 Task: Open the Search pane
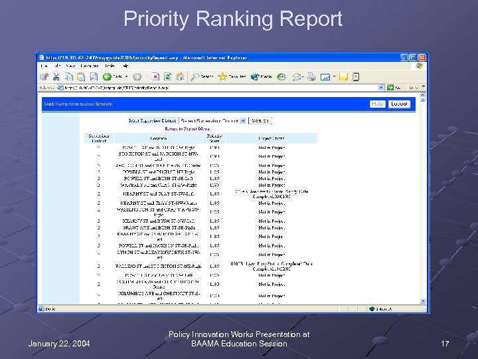pos(202,76)
